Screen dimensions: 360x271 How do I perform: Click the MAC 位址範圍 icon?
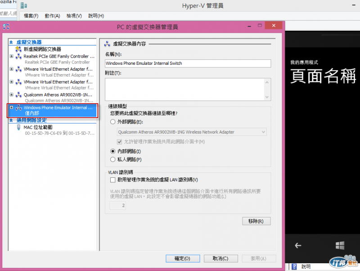(18, 127)
